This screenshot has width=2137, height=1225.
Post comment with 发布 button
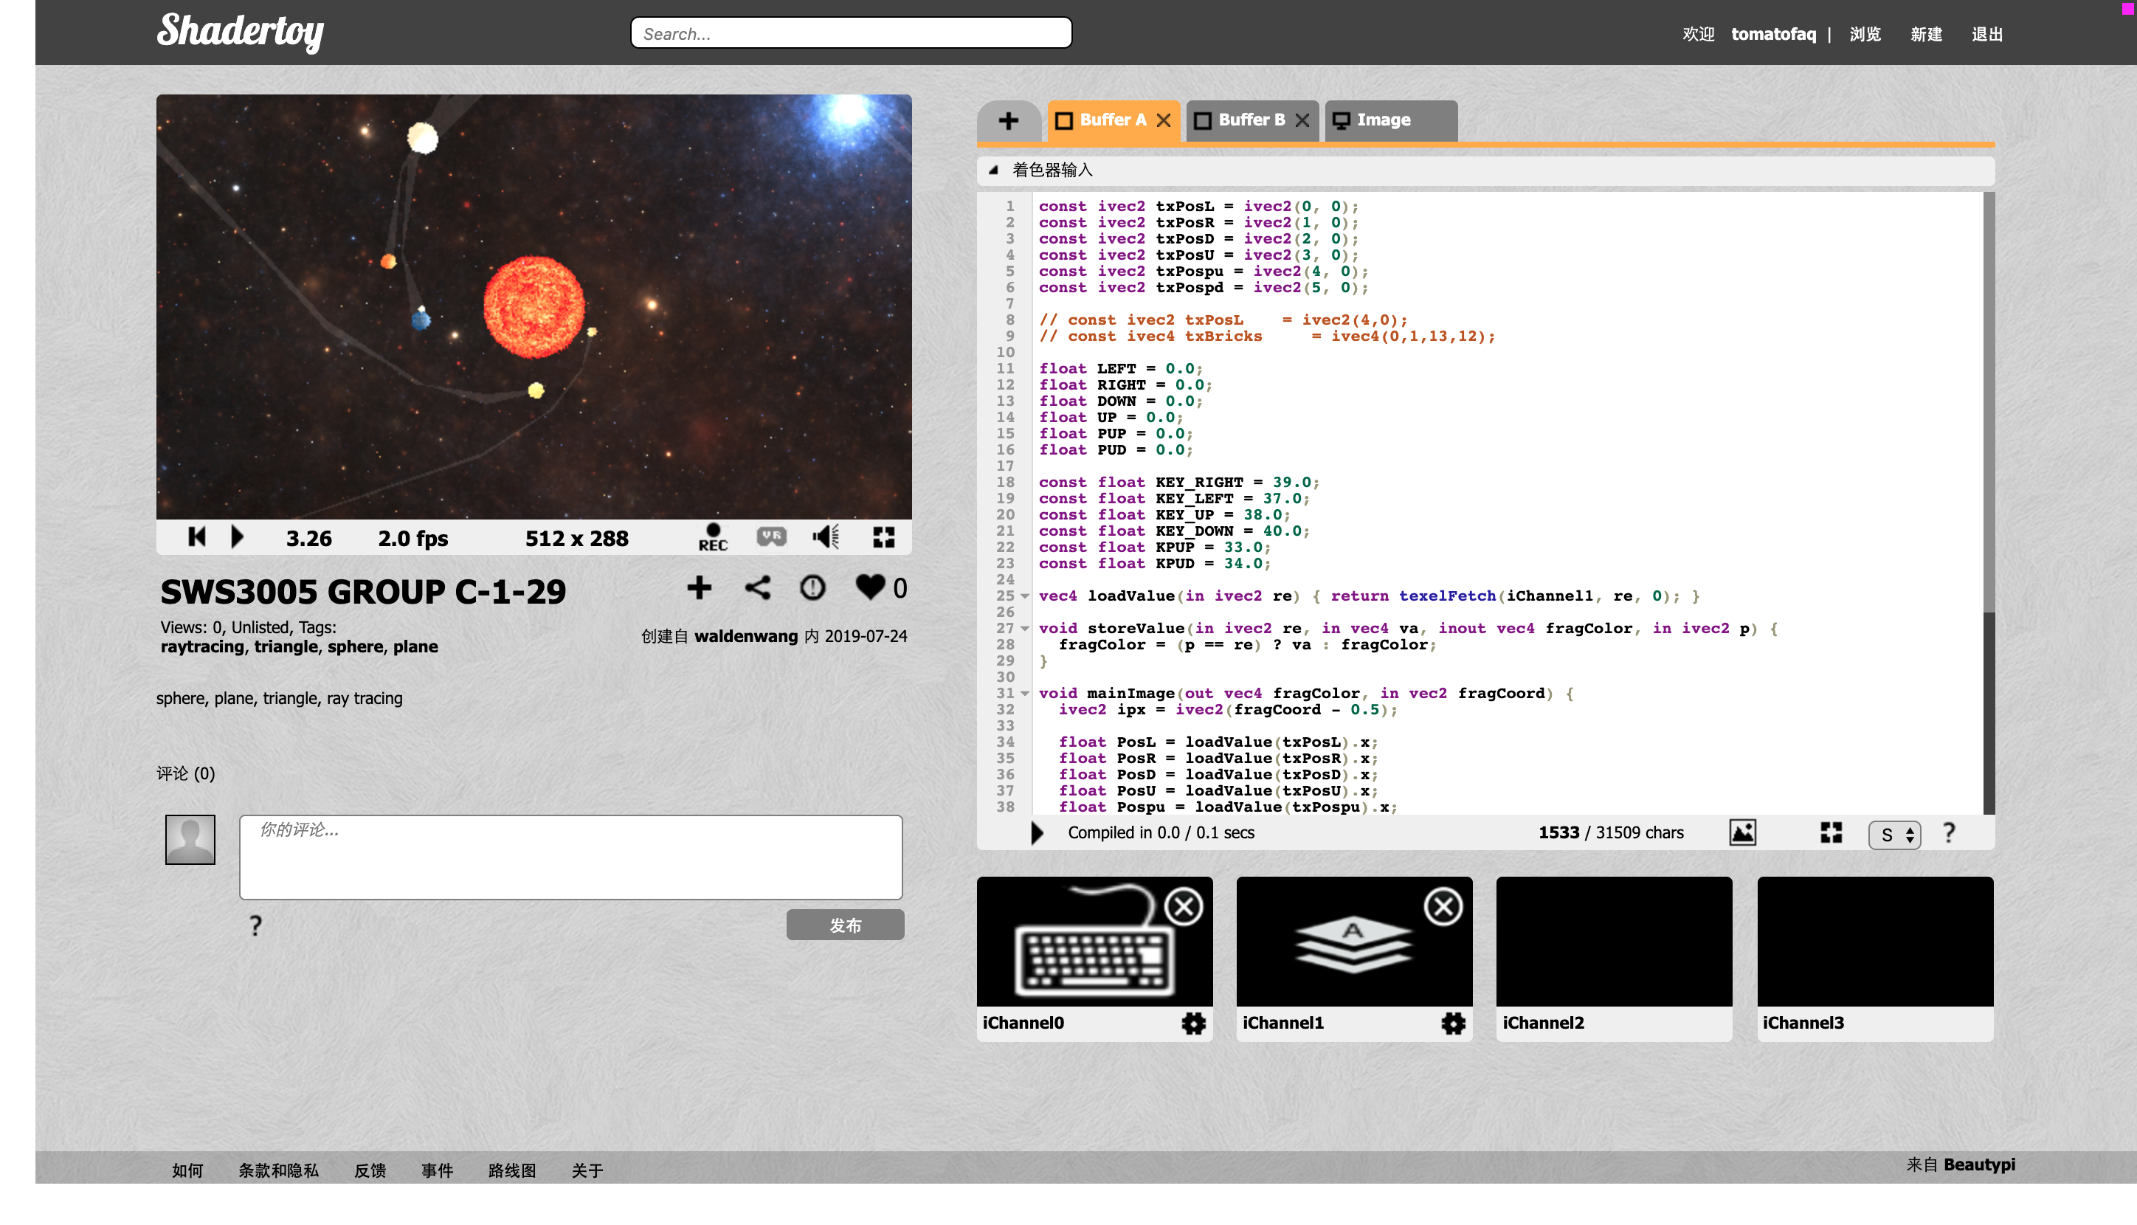tap(845, 925)
